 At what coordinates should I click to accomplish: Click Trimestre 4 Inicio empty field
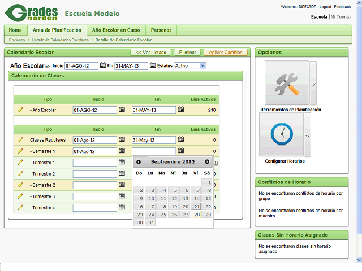pos(95,208)
